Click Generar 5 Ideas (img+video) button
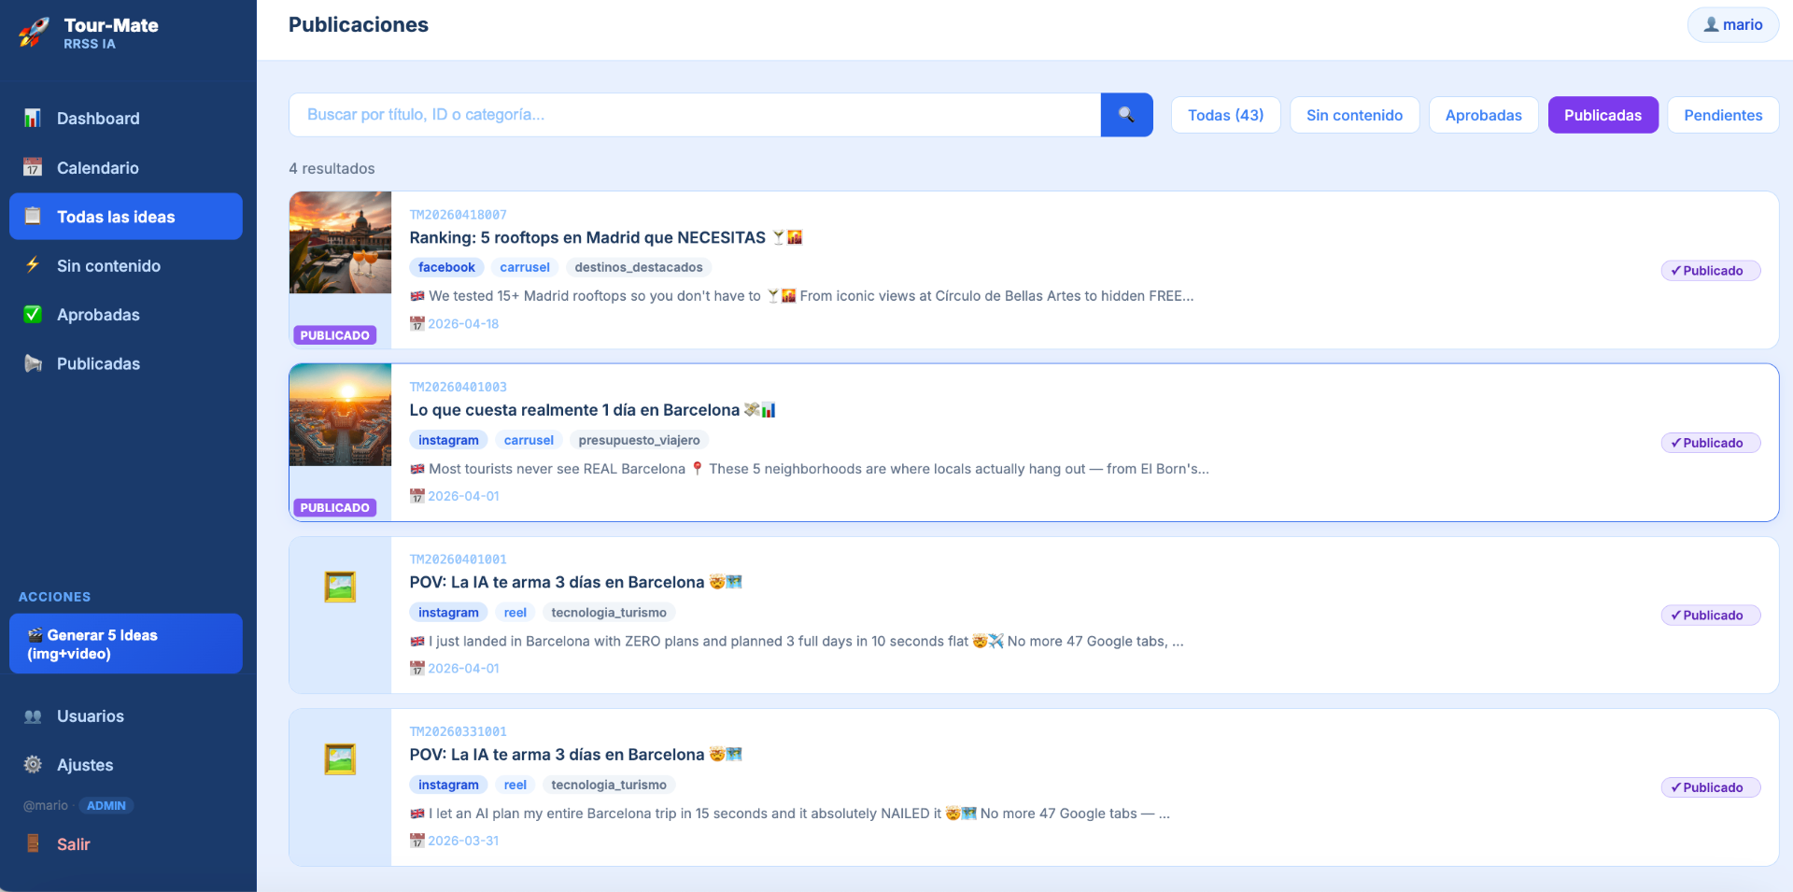The image size is (1793, 892). pyautogui.click(x=126, y=644)
